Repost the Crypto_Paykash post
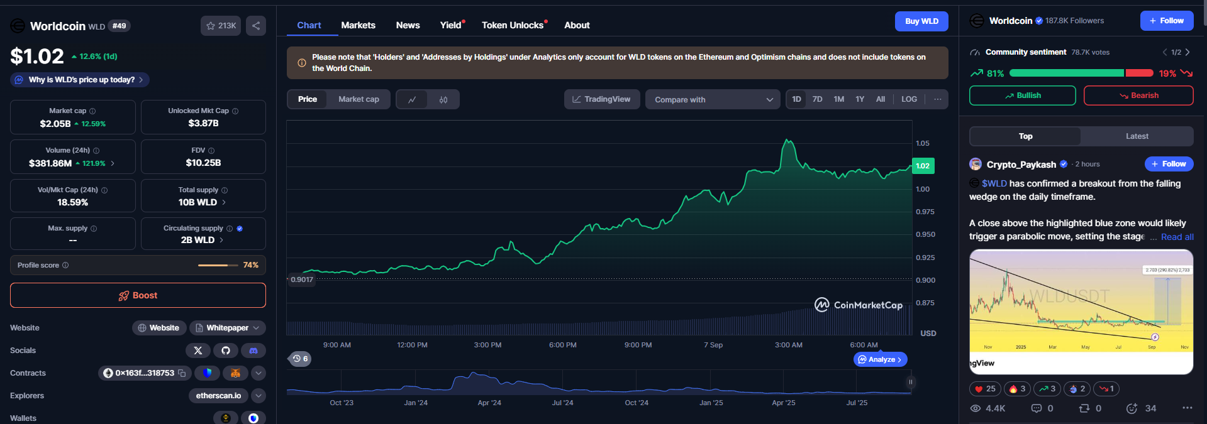This screenshot has width=1207, height=424. 1084,408
